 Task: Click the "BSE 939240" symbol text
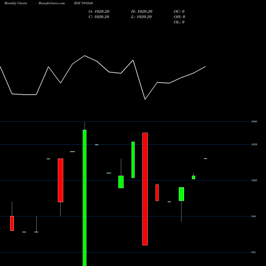[84, 3]
